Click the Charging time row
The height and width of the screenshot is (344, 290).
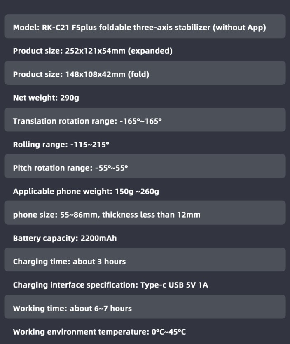tap(145, 260)
